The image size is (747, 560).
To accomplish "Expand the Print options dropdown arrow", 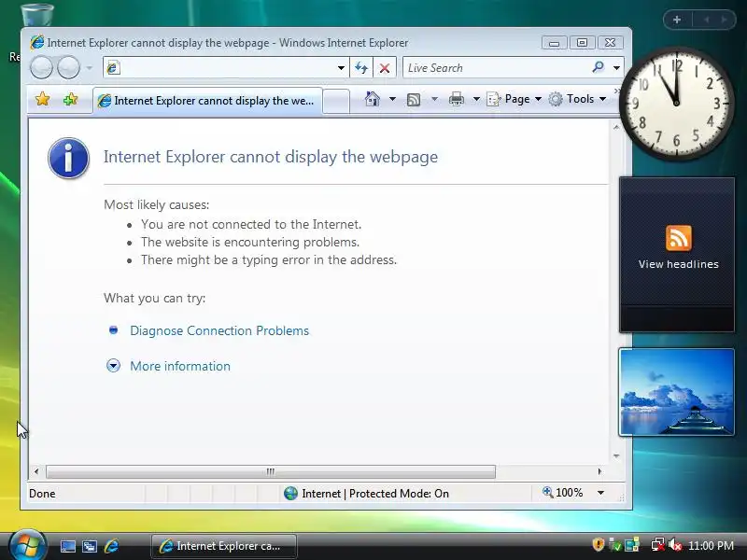I will [x=476, y=99].
